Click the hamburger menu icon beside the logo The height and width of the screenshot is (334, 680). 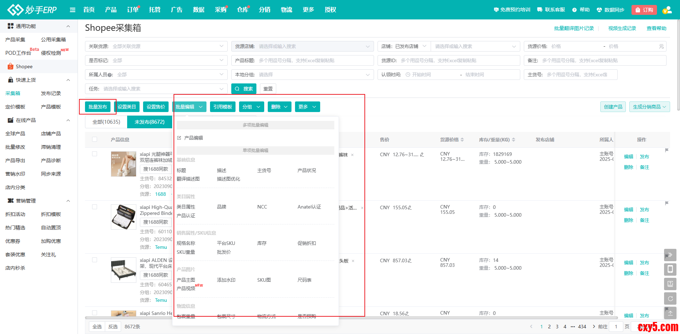[x=73, y=10]
